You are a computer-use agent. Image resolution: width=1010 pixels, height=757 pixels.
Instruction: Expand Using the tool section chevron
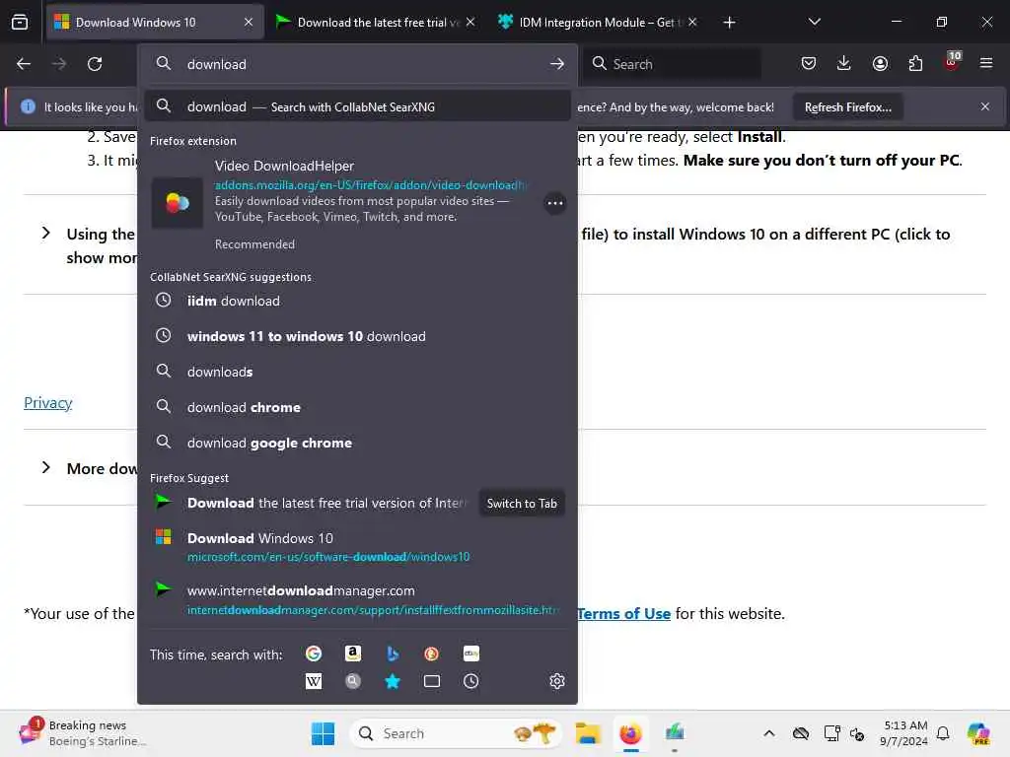(45, 233)
